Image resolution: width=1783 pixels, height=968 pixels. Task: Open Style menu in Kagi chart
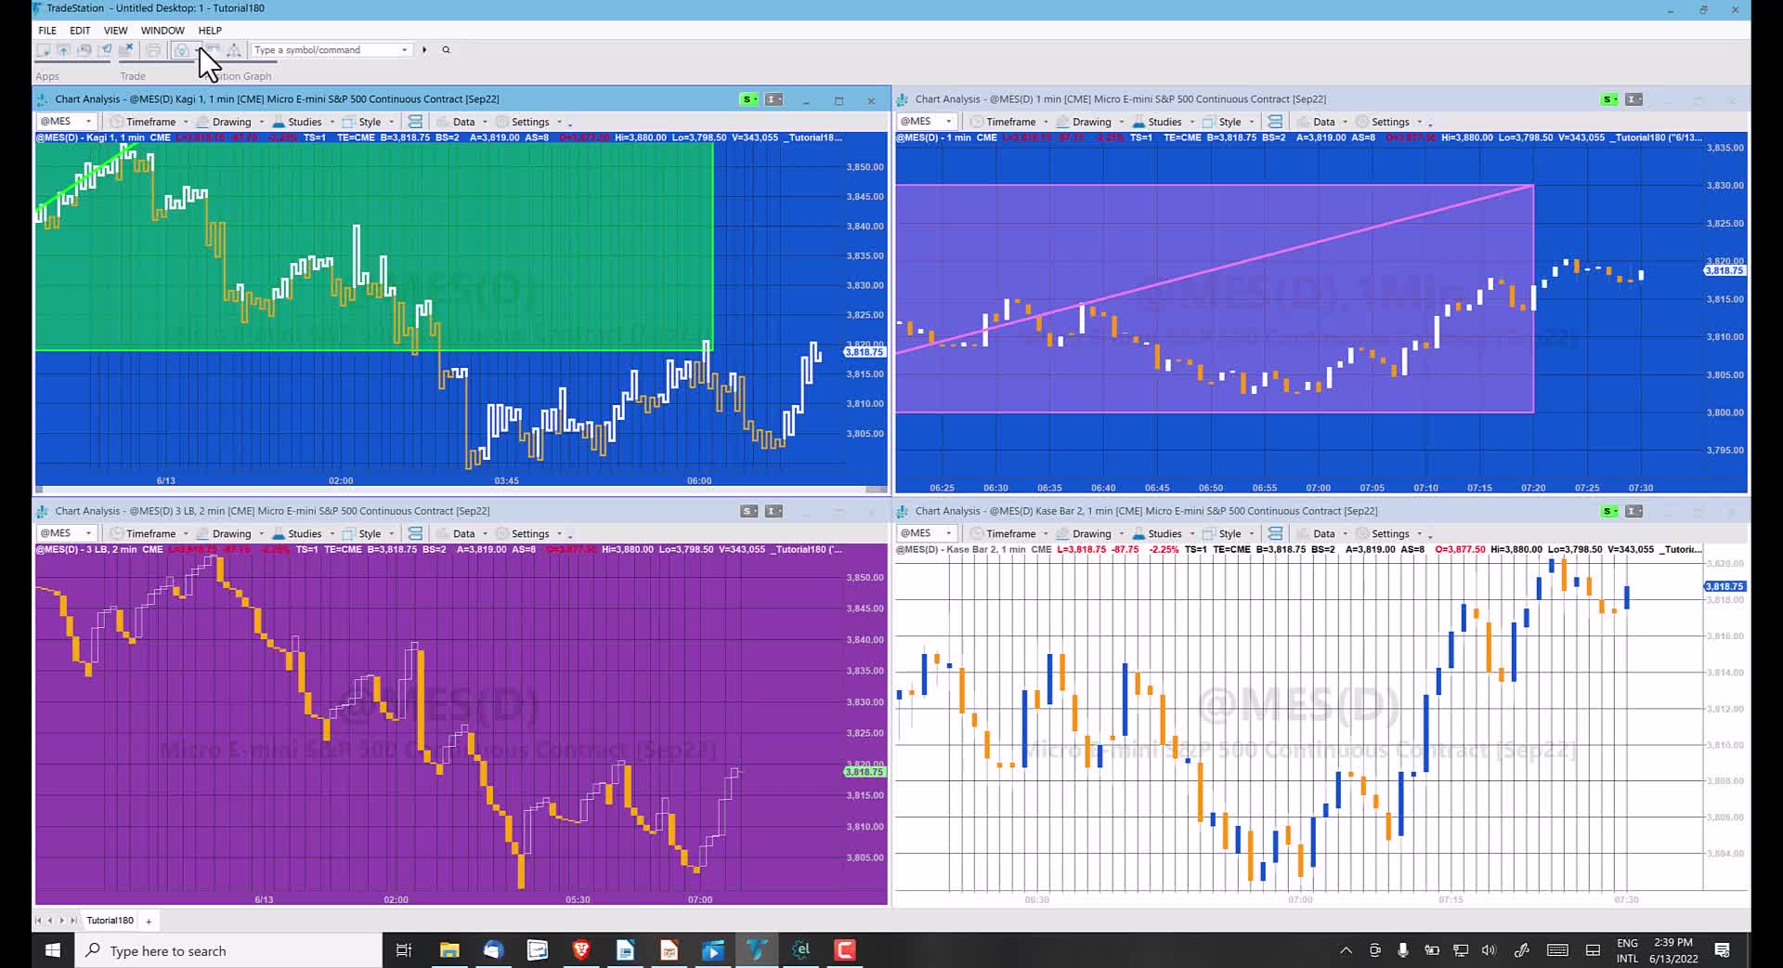(369, 122)
